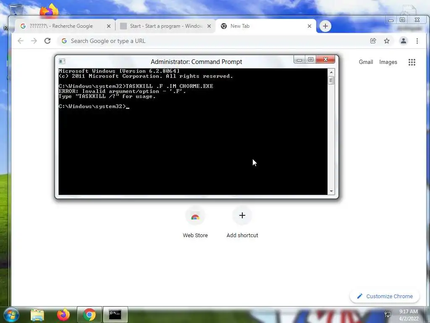Screen dimensions: 430x323
Task: Click the Command Prompt title bar text
Action: [197, 62]
